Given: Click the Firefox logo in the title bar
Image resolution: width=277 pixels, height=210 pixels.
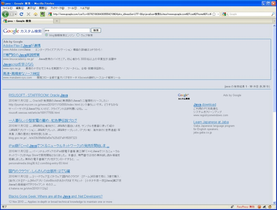Looking at the screenshot, I should coord(3,3).
